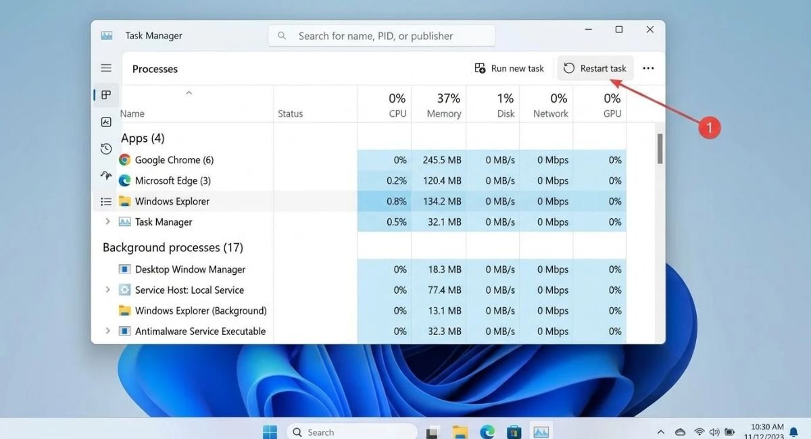Viewport: 811px width, 439px height.
Task: Click the Restart task button
Action: (x=595, y=68)
